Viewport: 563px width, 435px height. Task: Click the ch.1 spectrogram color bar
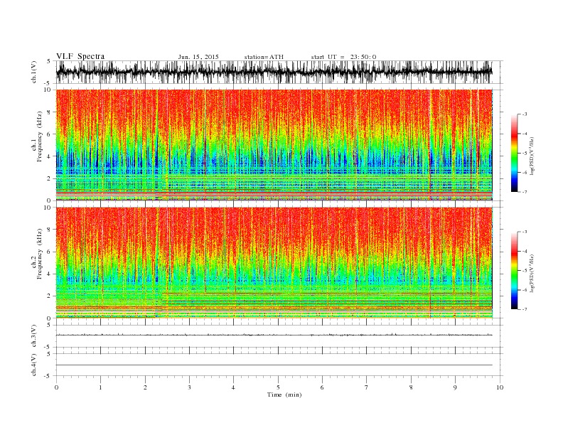tap(514, 153)
